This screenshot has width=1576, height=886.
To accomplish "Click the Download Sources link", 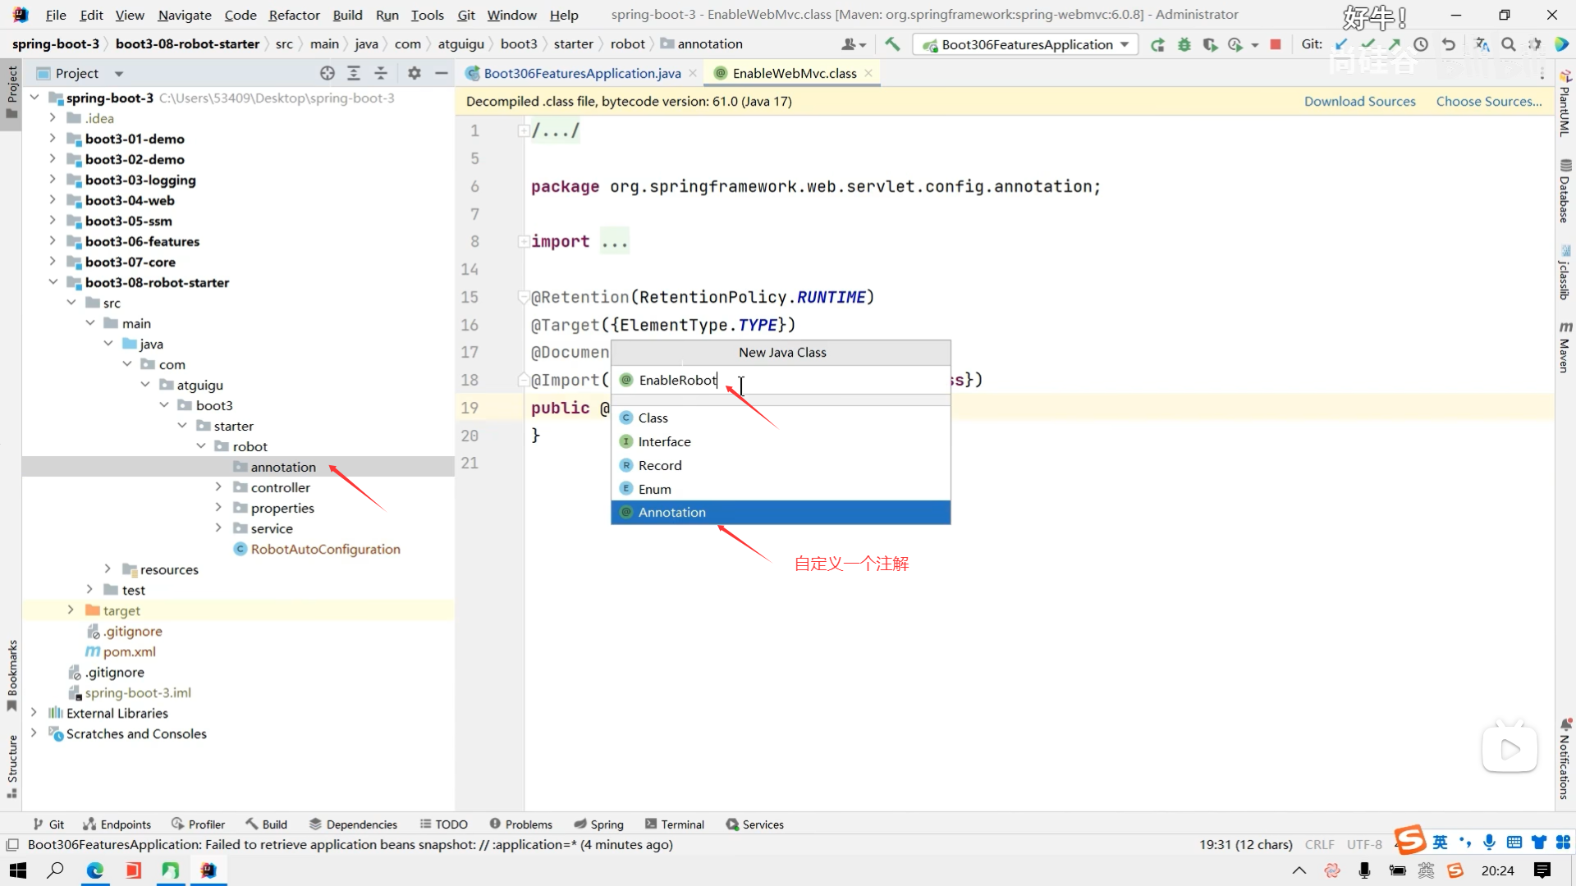I will (x=1359, y=101).
